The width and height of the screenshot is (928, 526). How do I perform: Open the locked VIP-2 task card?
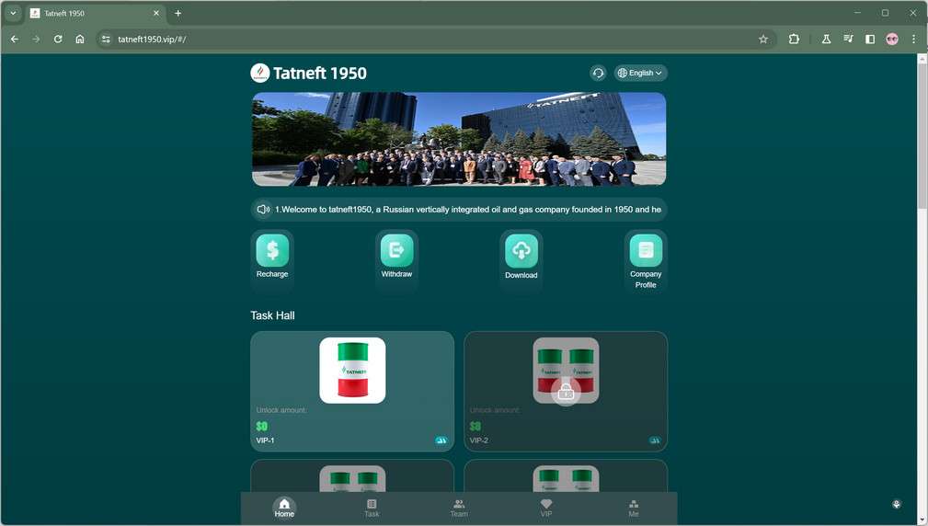click(566, 391)
